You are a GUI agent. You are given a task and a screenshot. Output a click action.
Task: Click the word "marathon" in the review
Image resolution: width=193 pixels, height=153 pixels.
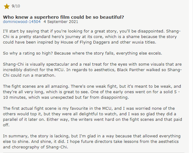tap(45, 75)
